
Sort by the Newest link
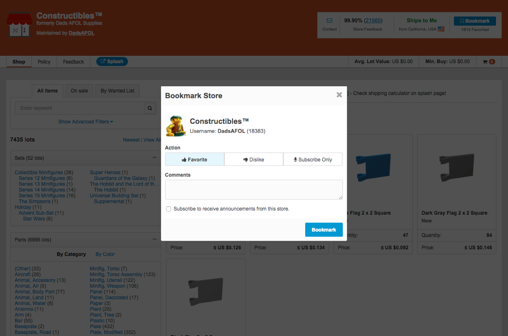pos(131,140)
